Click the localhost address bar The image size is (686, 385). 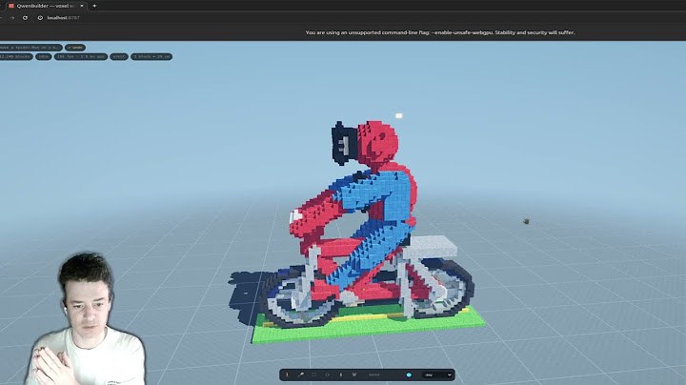pos(64,18)
